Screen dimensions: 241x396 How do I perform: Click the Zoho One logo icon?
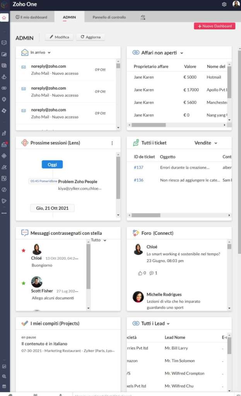click(5, 5)
